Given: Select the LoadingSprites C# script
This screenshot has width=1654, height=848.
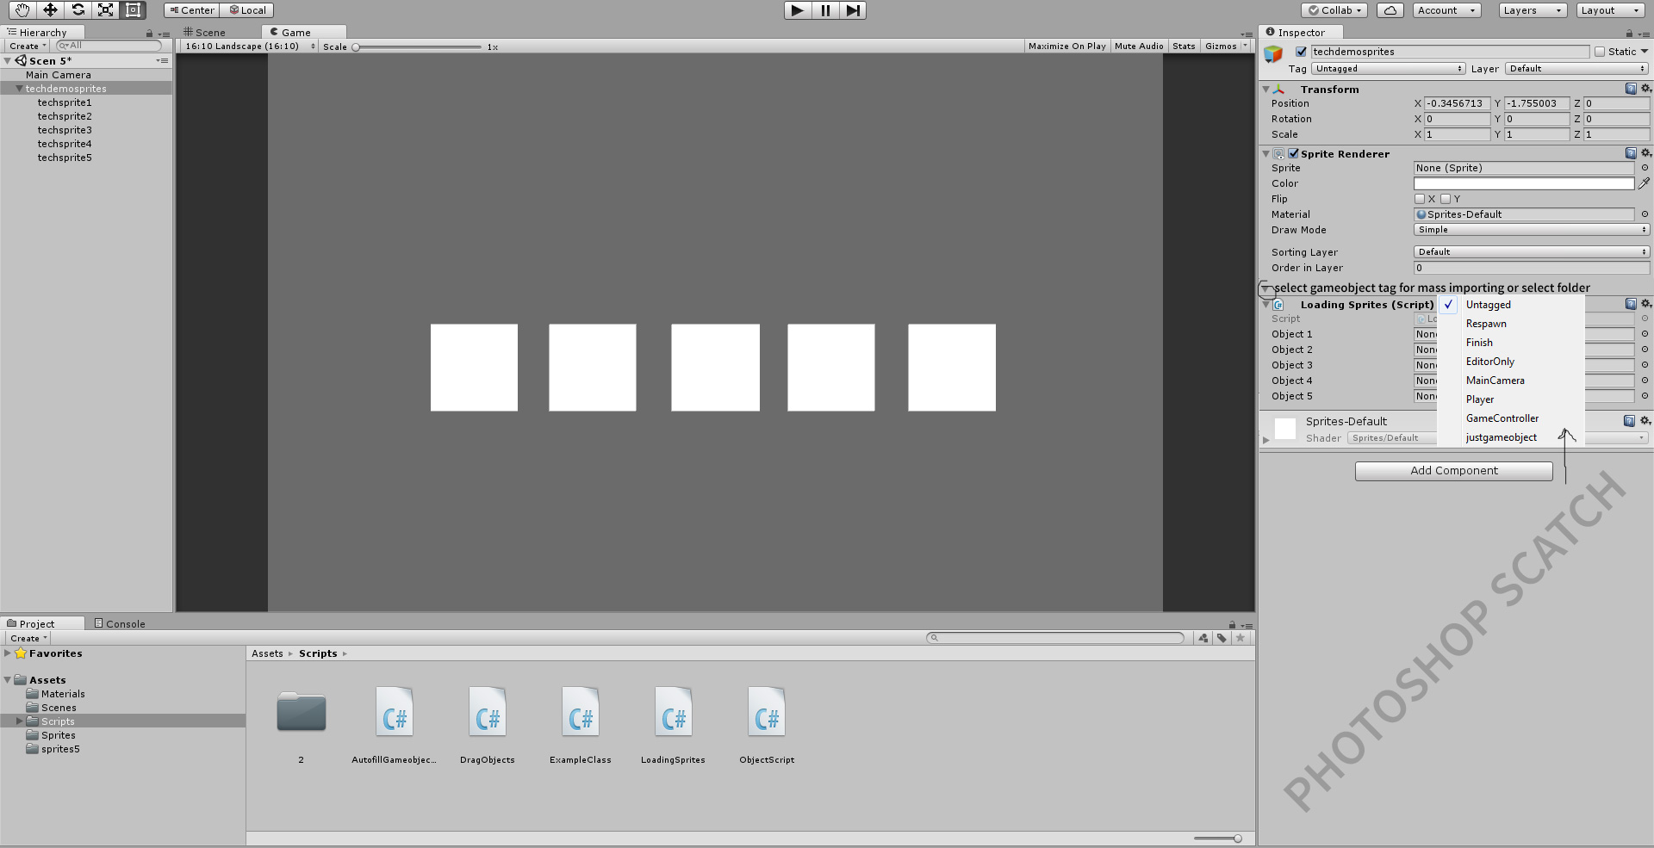Looking at the screenshot, I should pos(674,712).
